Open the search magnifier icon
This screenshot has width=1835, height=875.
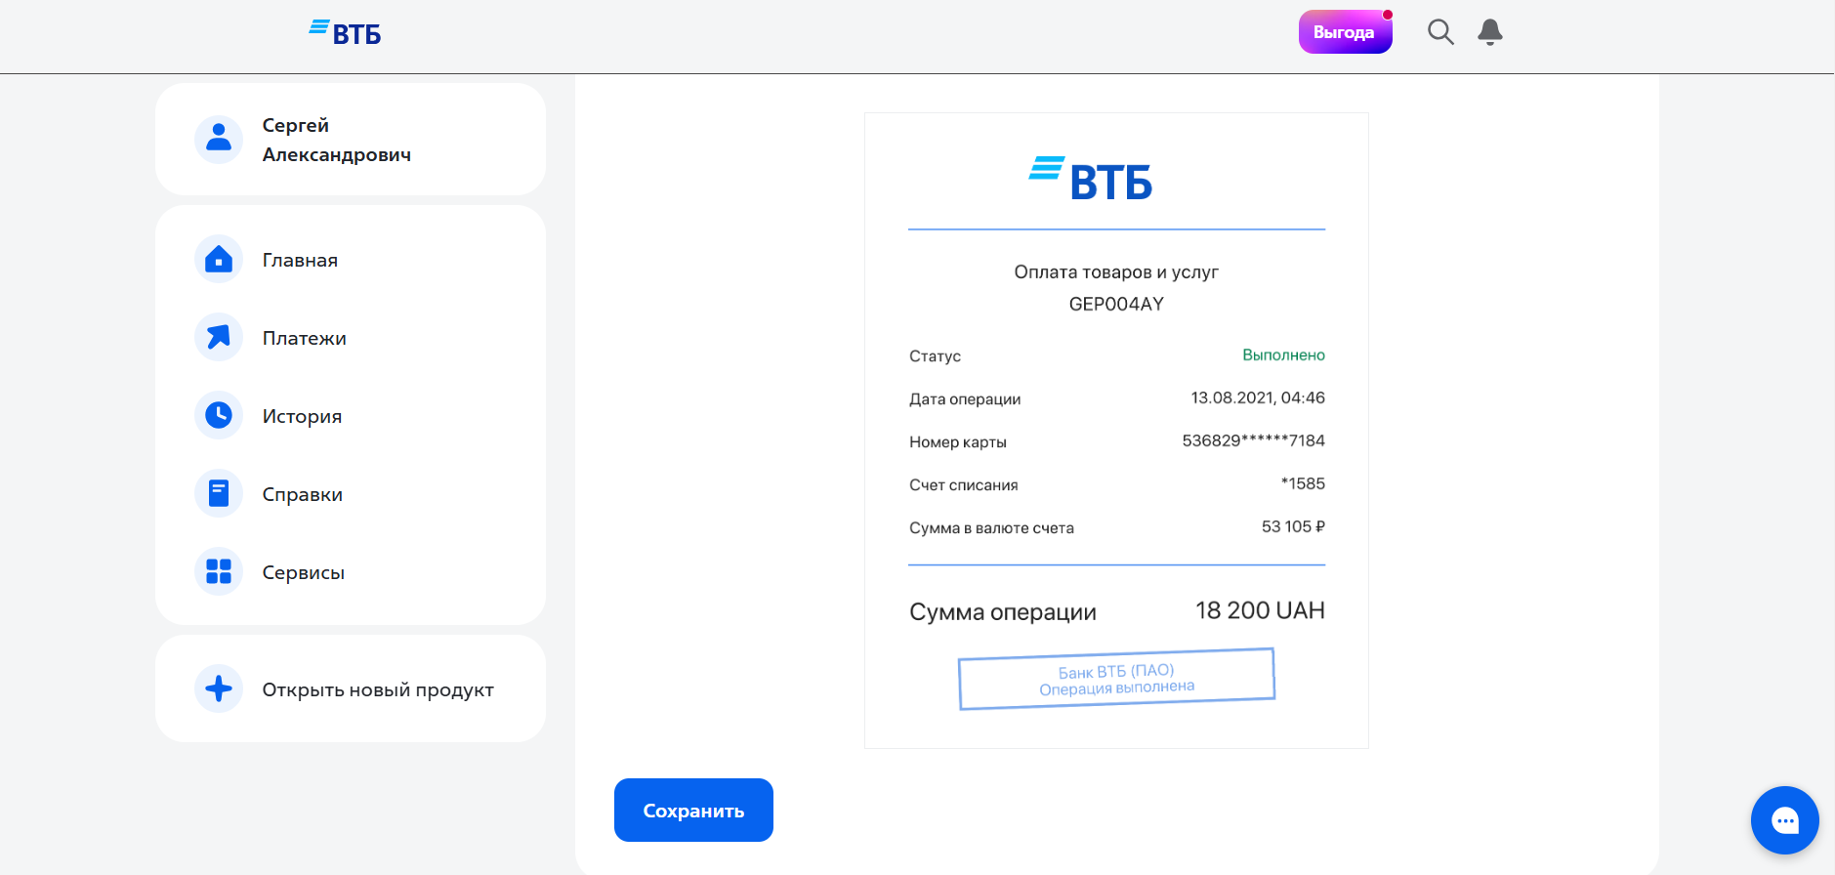1440,32
